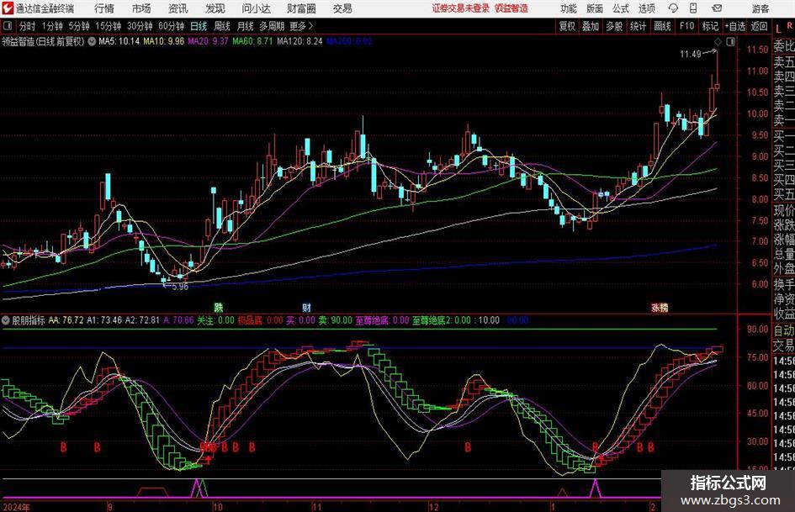Toggle the side panel icon above the price axis
The width and height of the screenshot is (795, 512).
pyautogui.click(x=730, y=41)
